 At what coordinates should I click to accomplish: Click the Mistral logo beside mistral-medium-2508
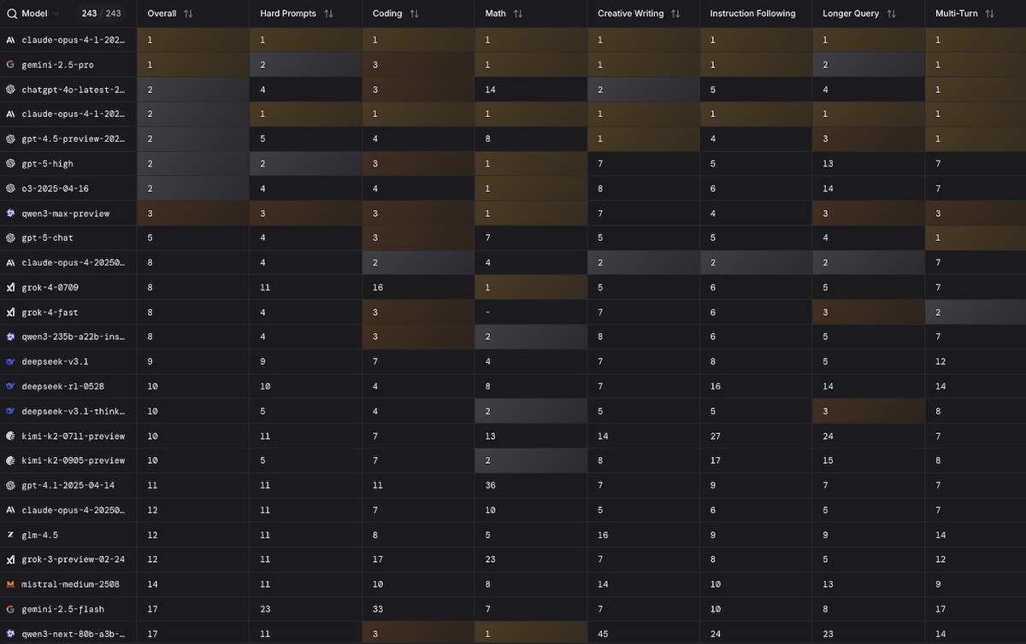tap(10, 584)
